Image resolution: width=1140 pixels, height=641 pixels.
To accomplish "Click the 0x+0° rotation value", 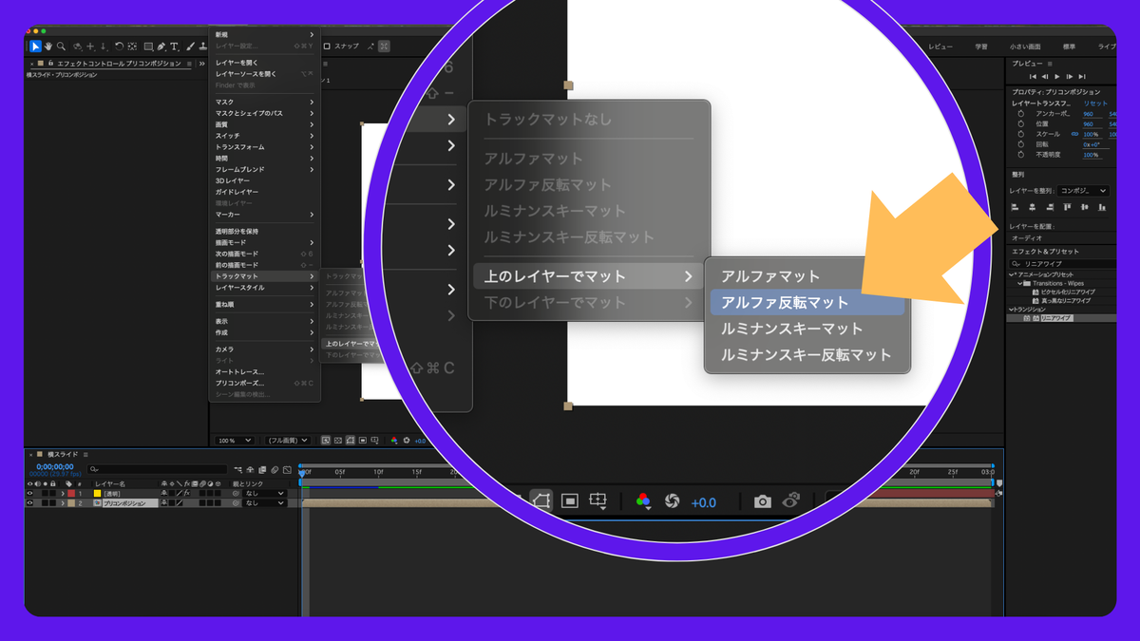I will click(x=1092, y=144).
